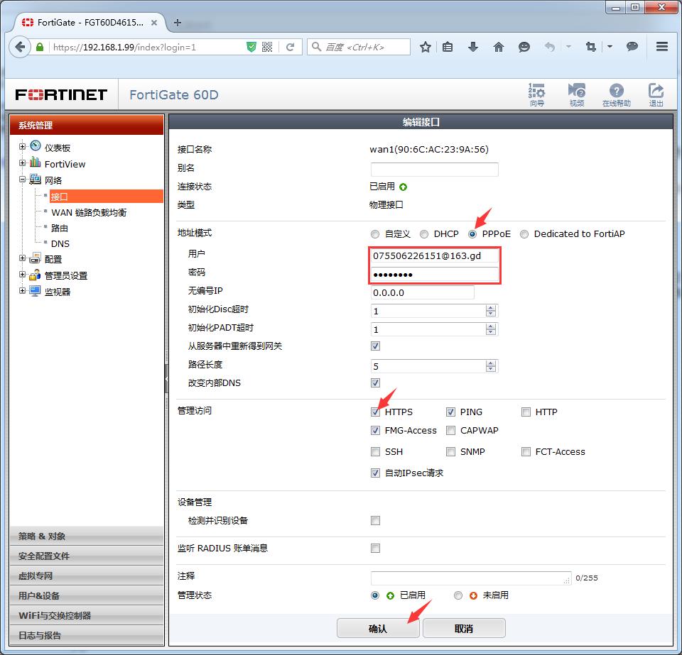The image size is (682, 655).
Task: Click the 确认 button
Action: pos(378,628)
